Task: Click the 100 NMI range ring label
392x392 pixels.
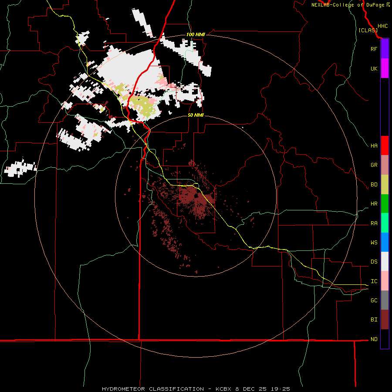Action: click(196, 34)
